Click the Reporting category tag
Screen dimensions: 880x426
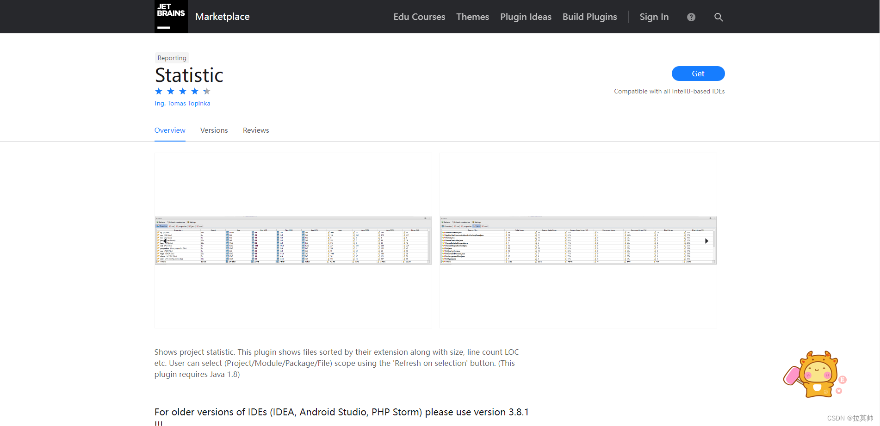[172, 58]
